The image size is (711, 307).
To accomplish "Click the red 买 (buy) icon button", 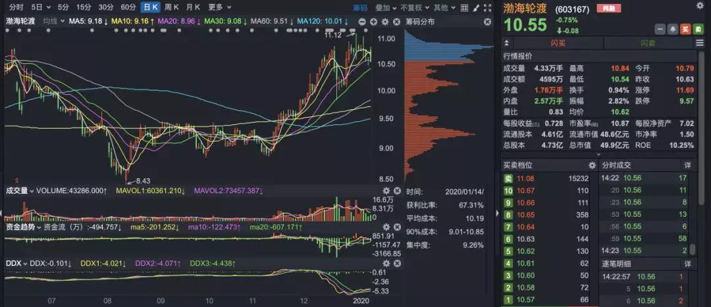I will tap(685, 30).
